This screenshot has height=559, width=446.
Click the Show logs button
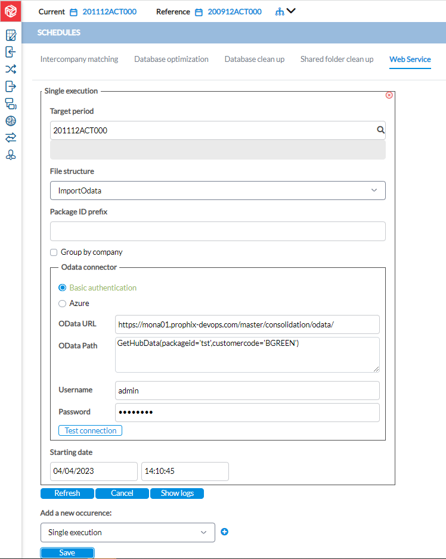pos(177,494)
